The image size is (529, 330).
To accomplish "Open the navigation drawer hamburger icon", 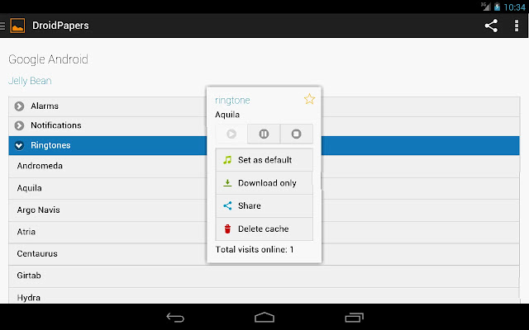I will 2,26.
